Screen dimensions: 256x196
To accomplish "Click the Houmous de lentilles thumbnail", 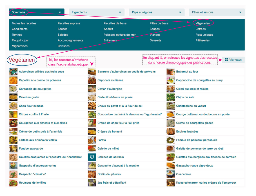I will tap(13, 183).
